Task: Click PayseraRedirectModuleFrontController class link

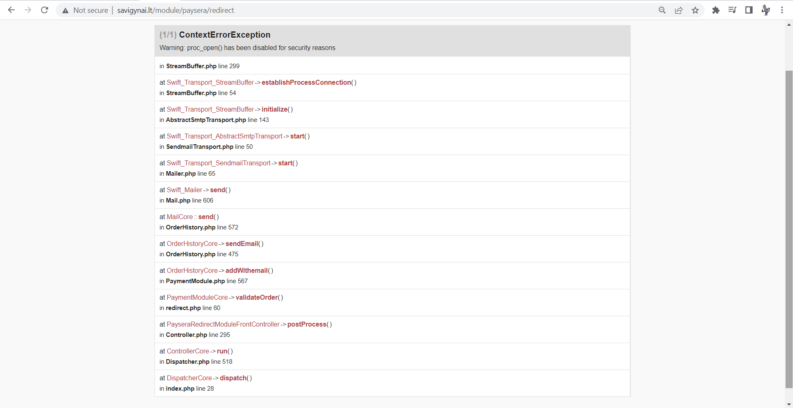Action: [223, 324]
